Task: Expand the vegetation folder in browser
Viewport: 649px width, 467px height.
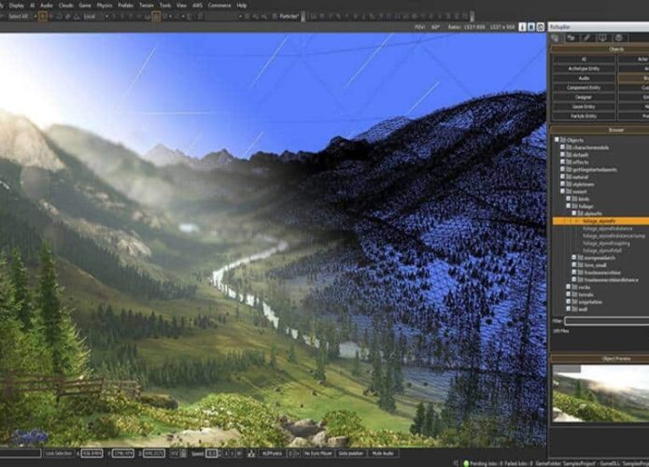Action: (569, 302)
